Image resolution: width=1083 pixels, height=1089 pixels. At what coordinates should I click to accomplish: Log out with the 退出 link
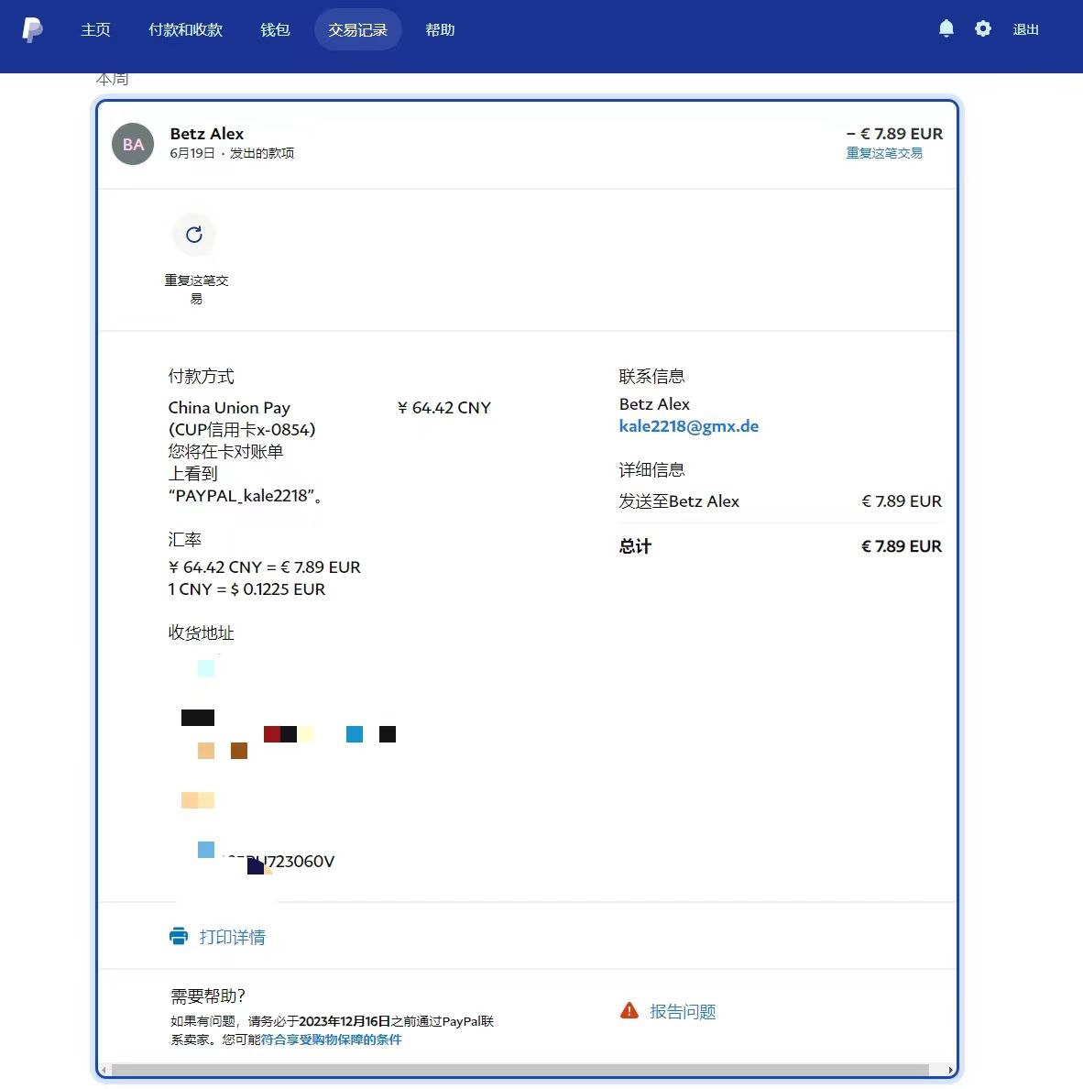tap(1025, 29)
